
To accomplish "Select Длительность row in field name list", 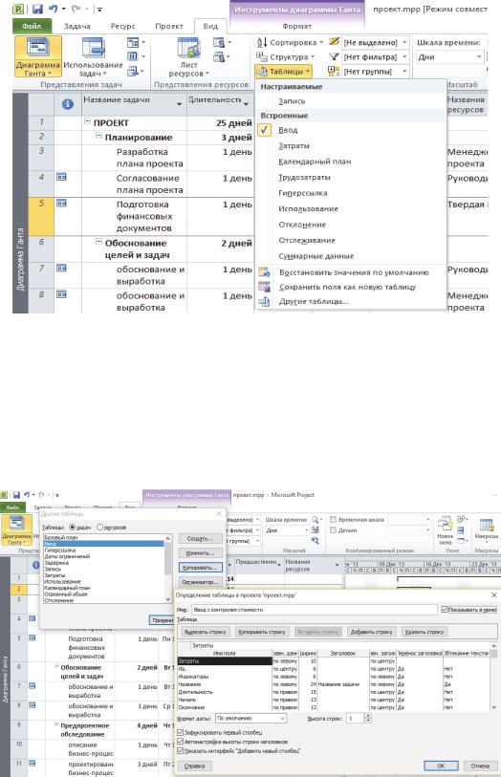I will click(225, 692).
